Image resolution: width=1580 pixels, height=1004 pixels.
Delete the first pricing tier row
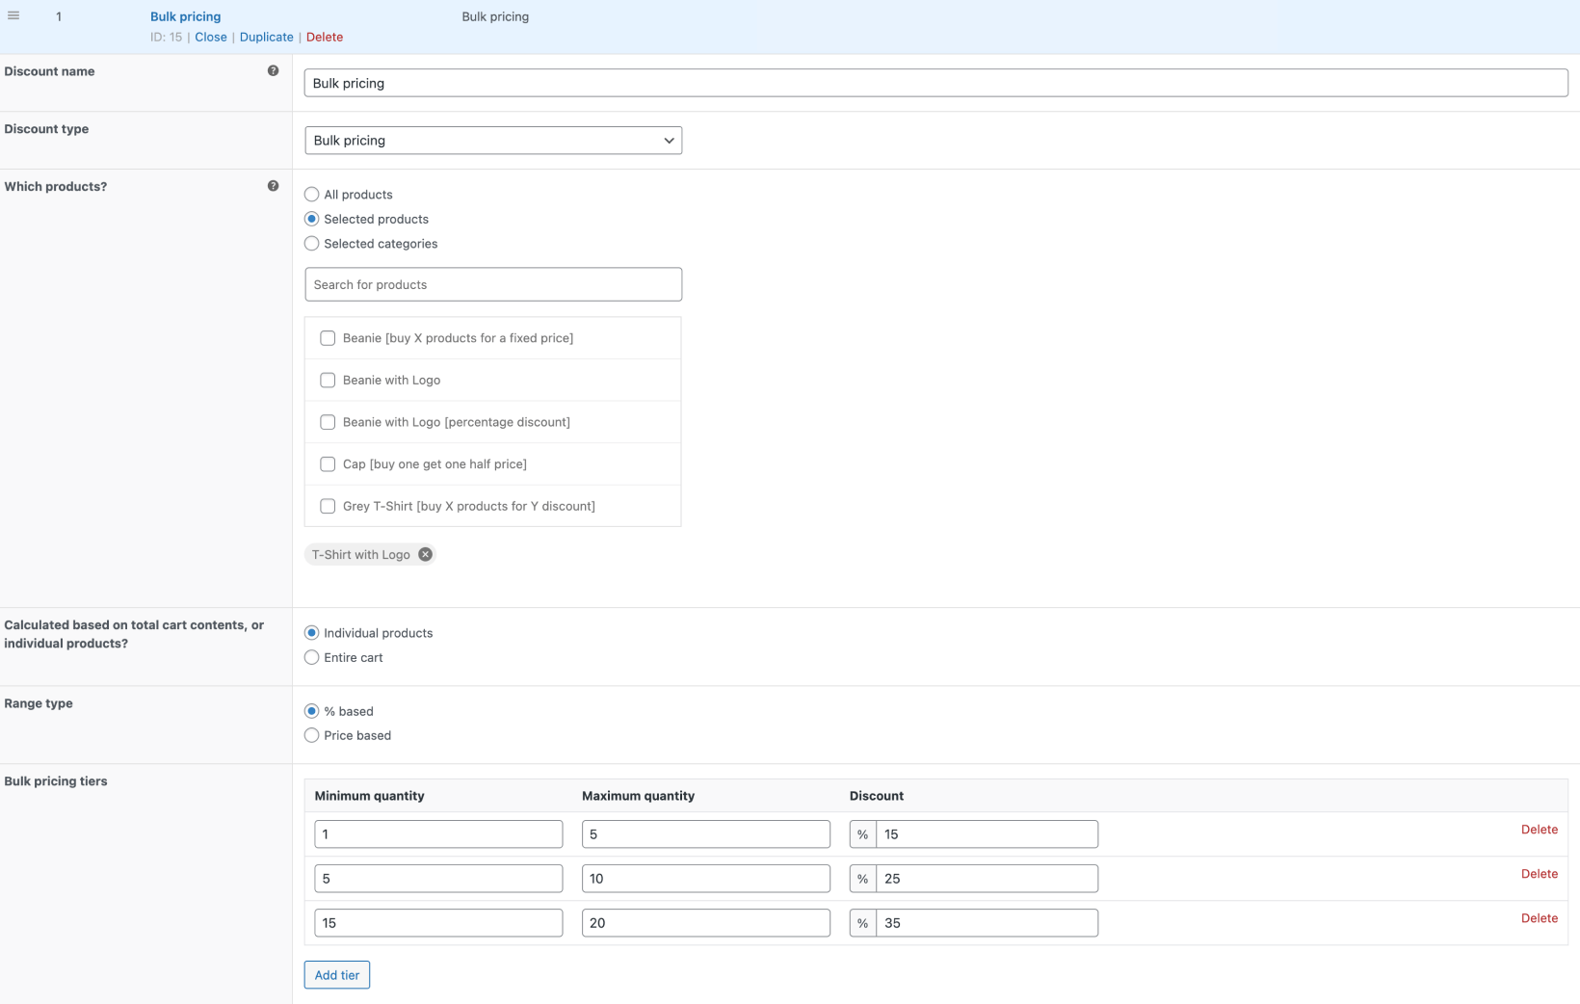click(x=1539, y=829)
